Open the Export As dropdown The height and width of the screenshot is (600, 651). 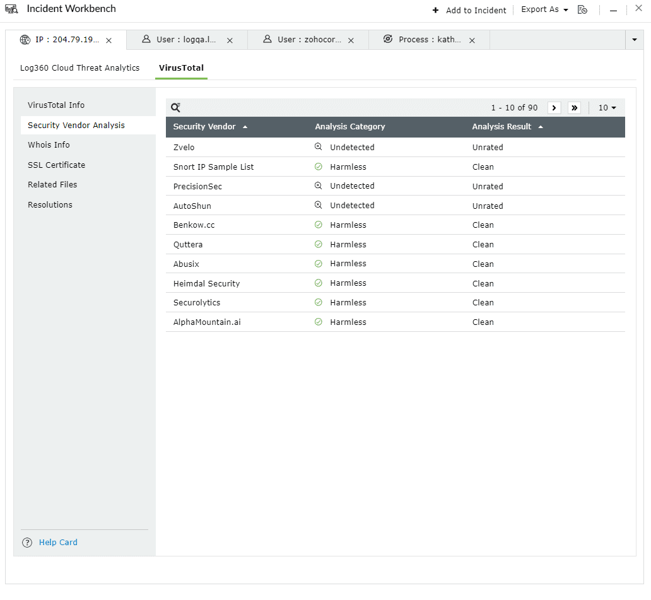click(x=544, y=9)
